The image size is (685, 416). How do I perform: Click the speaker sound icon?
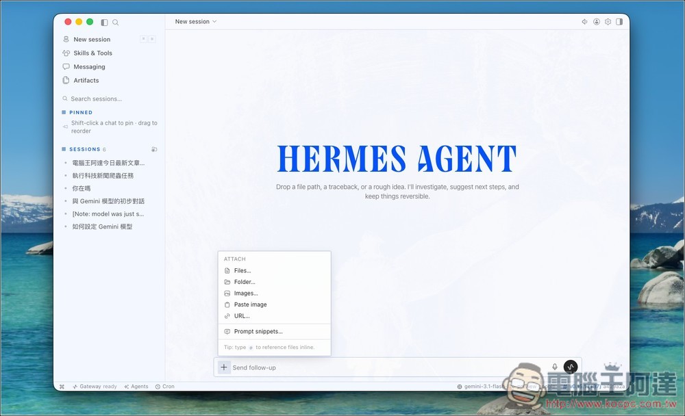(584, 22)
